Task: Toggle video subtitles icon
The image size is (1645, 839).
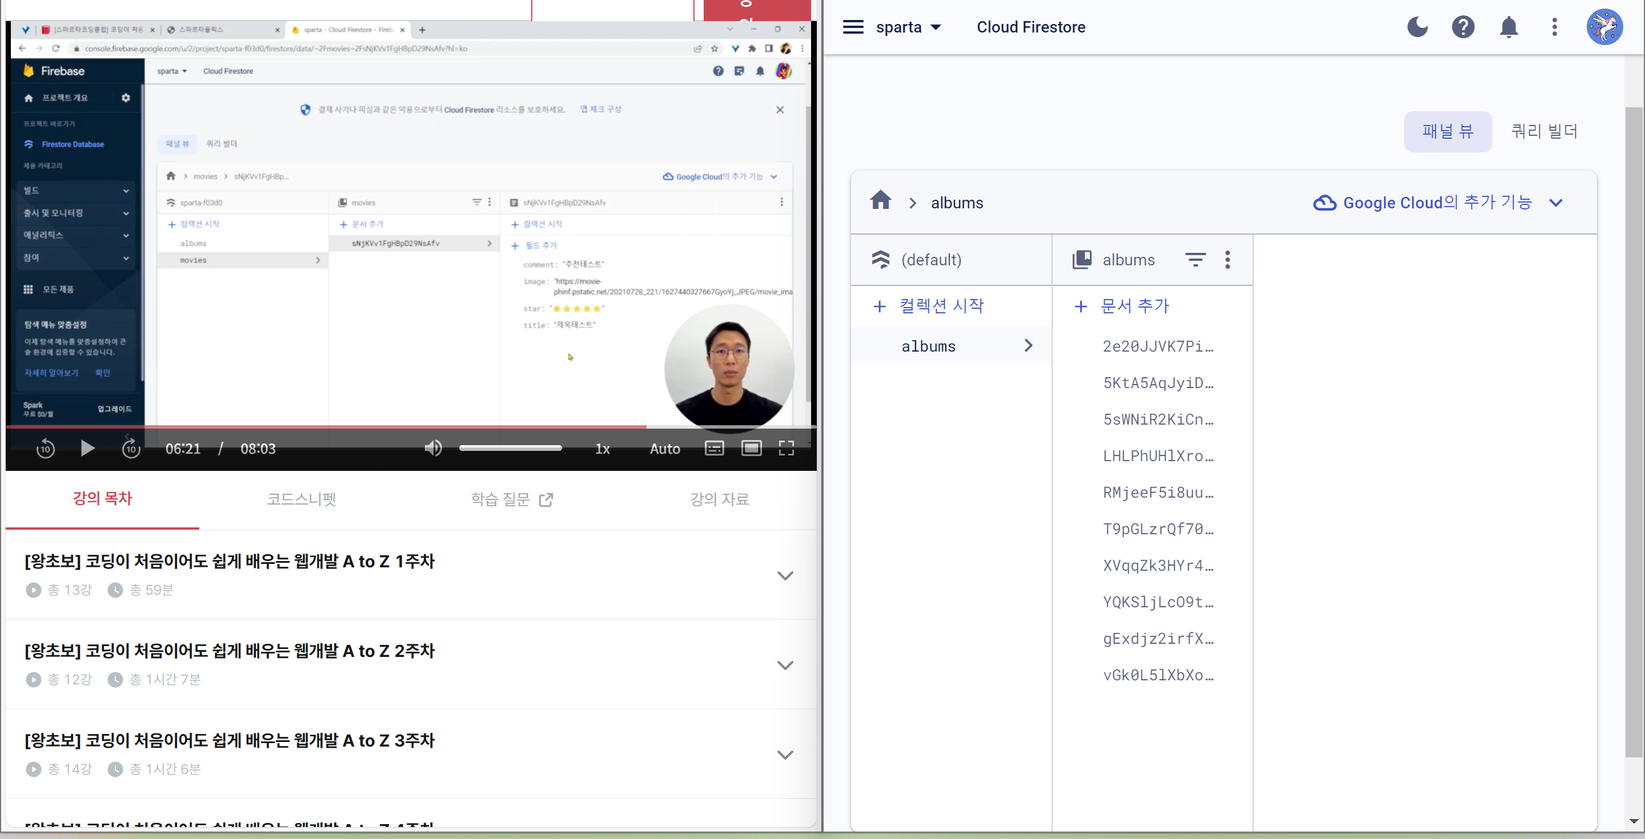Action: (714, 449)
